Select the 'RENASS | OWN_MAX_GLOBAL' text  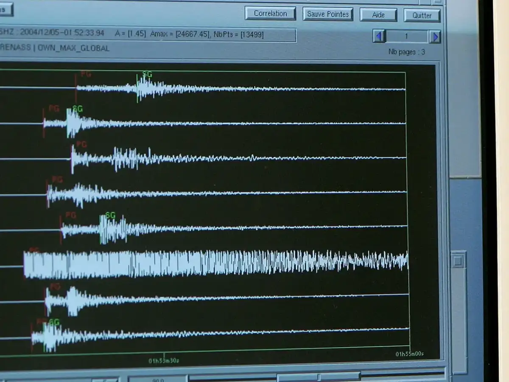[55, 48]
